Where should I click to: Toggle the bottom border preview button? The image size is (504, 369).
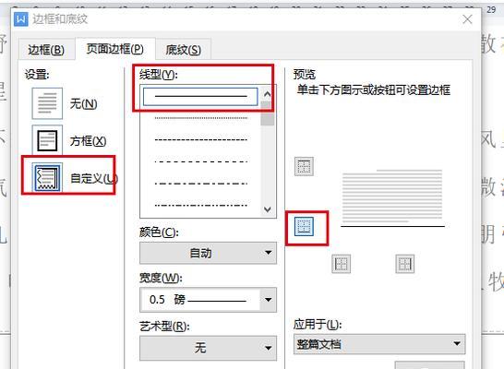click(x=304, y=226)
